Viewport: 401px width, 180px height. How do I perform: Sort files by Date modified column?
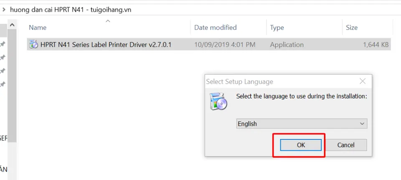216,27
